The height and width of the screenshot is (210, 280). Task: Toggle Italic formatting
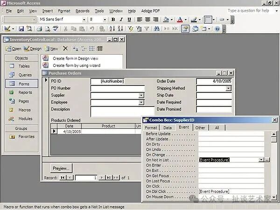(121, 20)
